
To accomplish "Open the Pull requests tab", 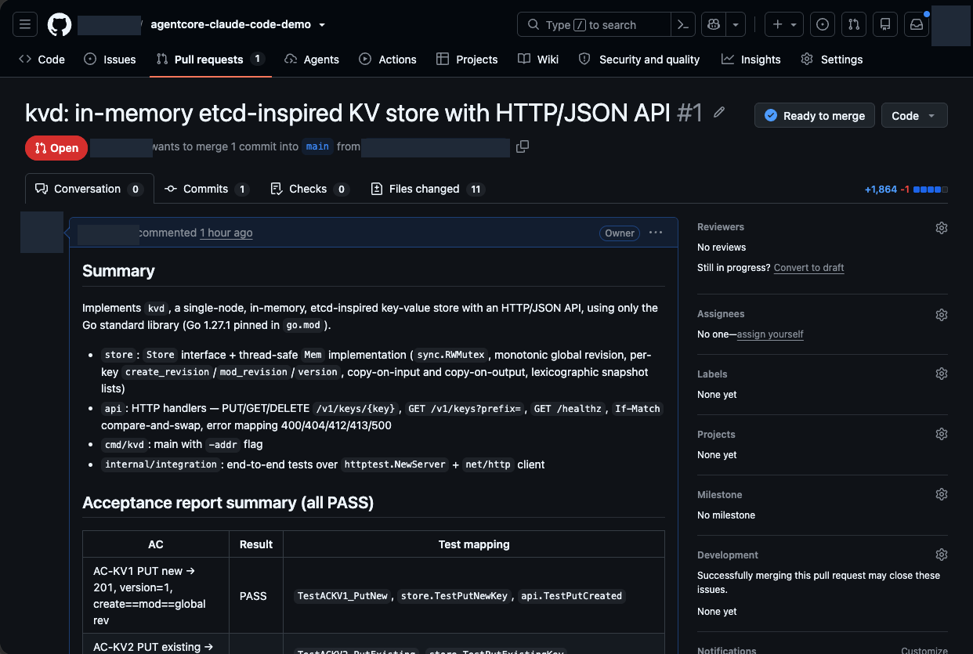I will [x=210, y=59].
